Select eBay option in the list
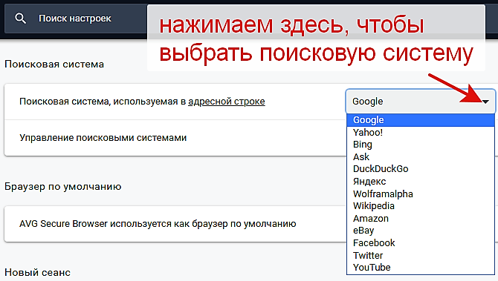Image resolution: width=498 pixels, height=281 pixels. tap(421, 231)
